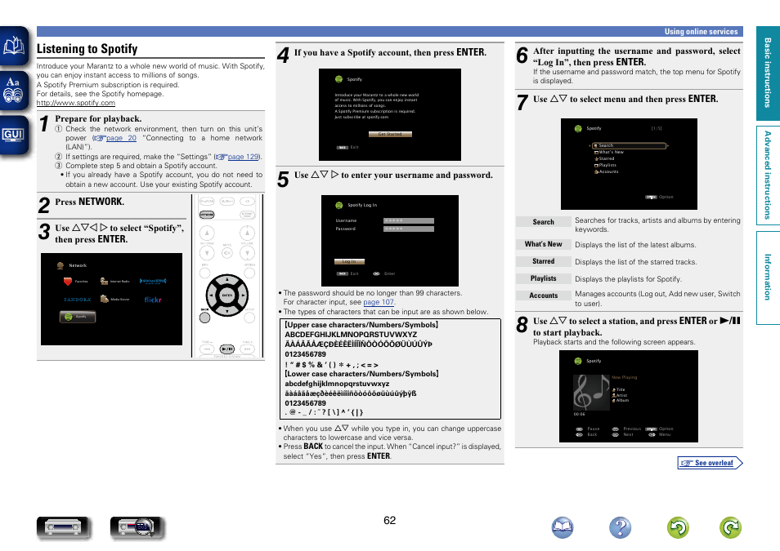
Task: Click the Listening to Spotify heading
Action: click(87, 49)
